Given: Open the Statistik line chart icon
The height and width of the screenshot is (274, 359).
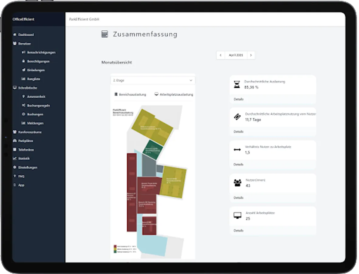Looking at the screenshot, I should point(15,158).
